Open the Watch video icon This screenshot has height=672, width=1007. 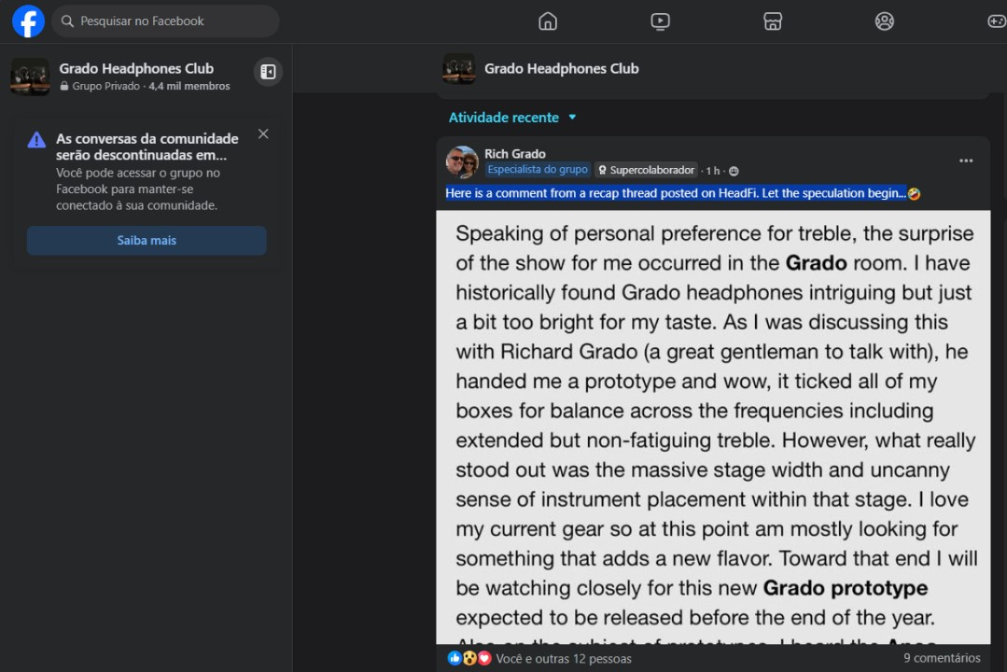[x=660, y=21]
